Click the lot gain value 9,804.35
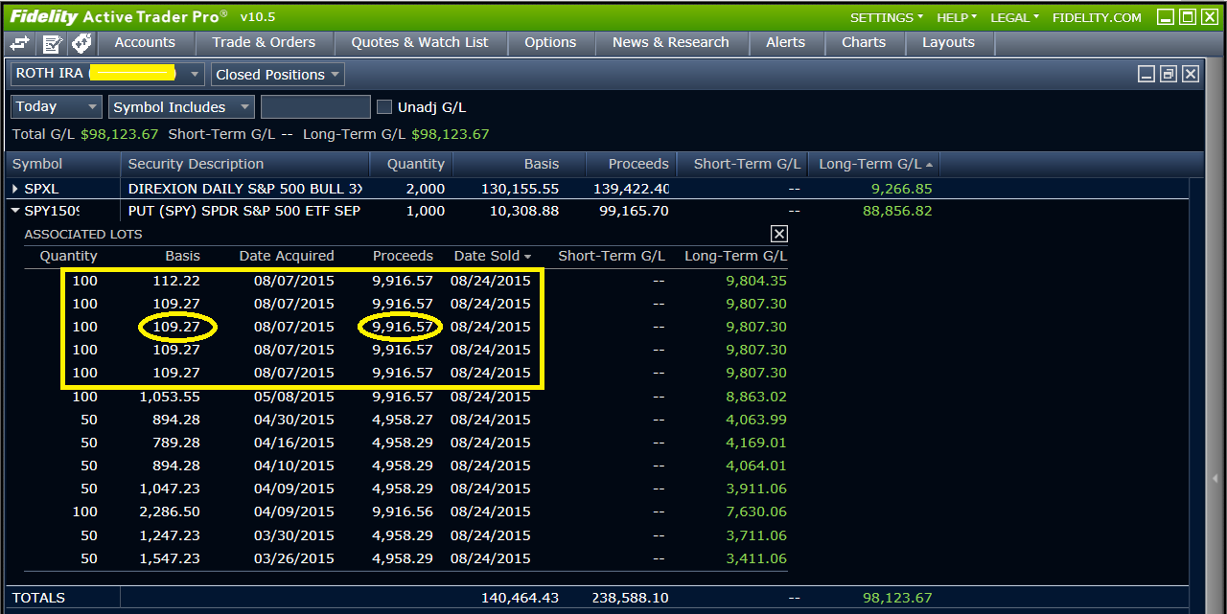This screenshot has width=1227, height=614. 756,281
